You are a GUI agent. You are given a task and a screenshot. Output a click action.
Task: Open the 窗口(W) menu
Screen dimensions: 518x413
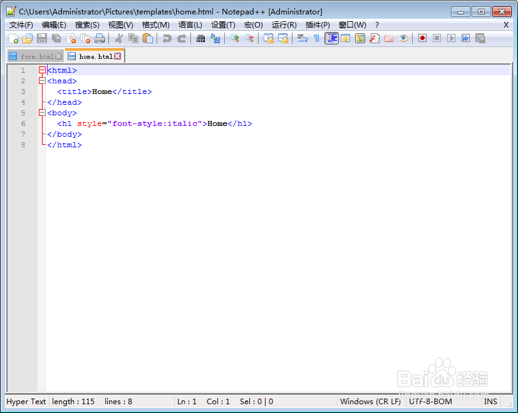(x=353, y=25)
